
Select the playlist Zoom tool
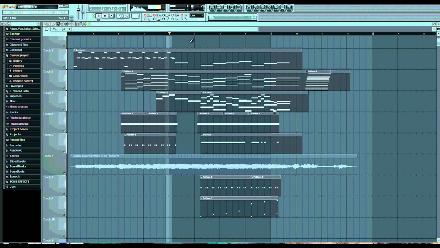(x=81, y=24)
